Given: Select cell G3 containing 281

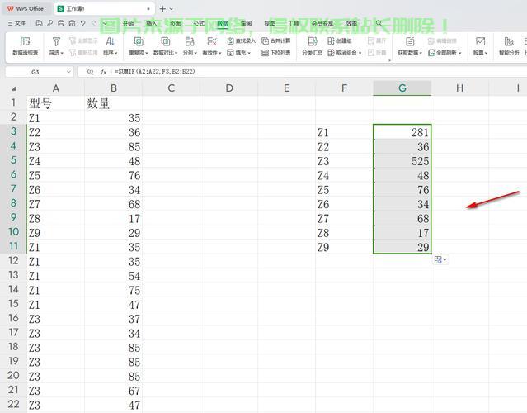Looking at the screenshot, I should [x=402, y=132].
